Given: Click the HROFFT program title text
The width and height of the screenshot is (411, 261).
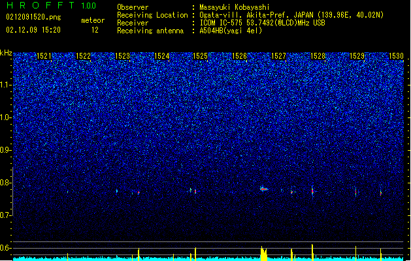Looking at the screenshot, I should [41, 5].
